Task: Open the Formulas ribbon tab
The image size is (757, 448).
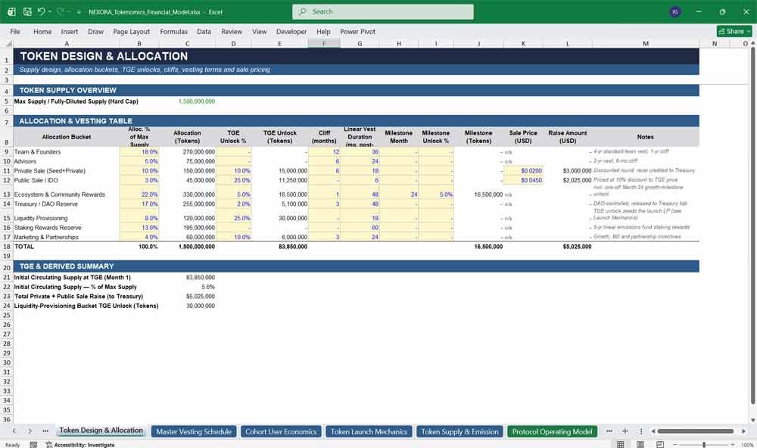Action: pos(174,31)
